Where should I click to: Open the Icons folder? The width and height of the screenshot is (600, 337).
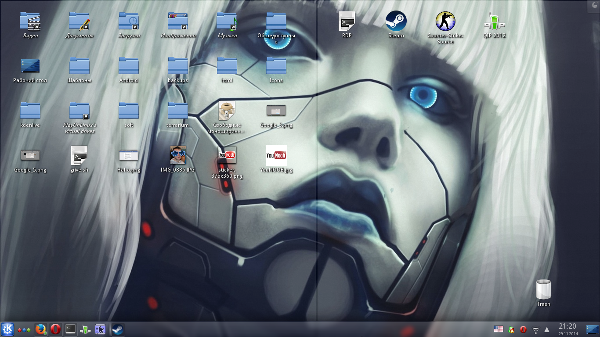tap(276, 66)
